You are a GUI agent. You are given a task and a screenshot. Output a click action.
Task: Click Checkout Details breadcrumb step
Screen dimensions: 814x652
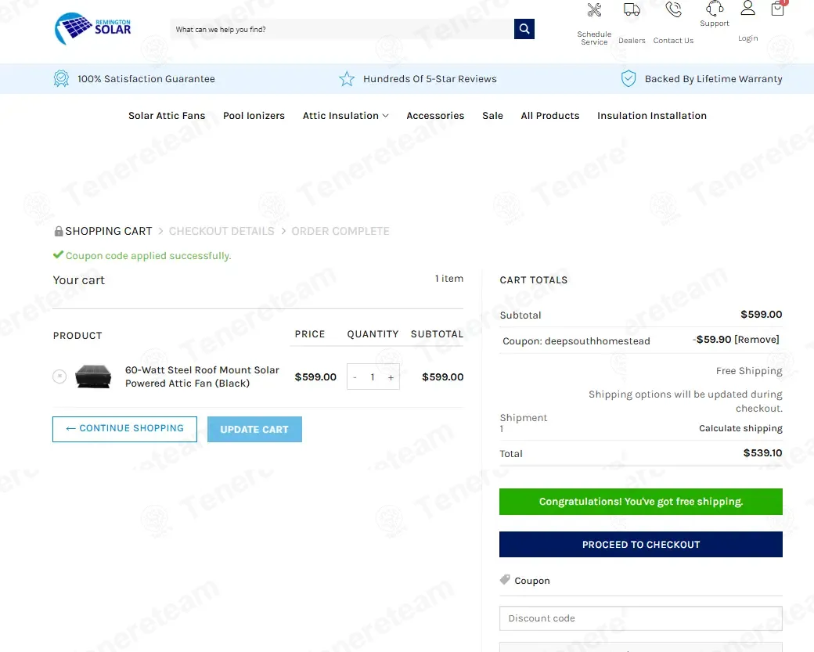coord(222,231)
